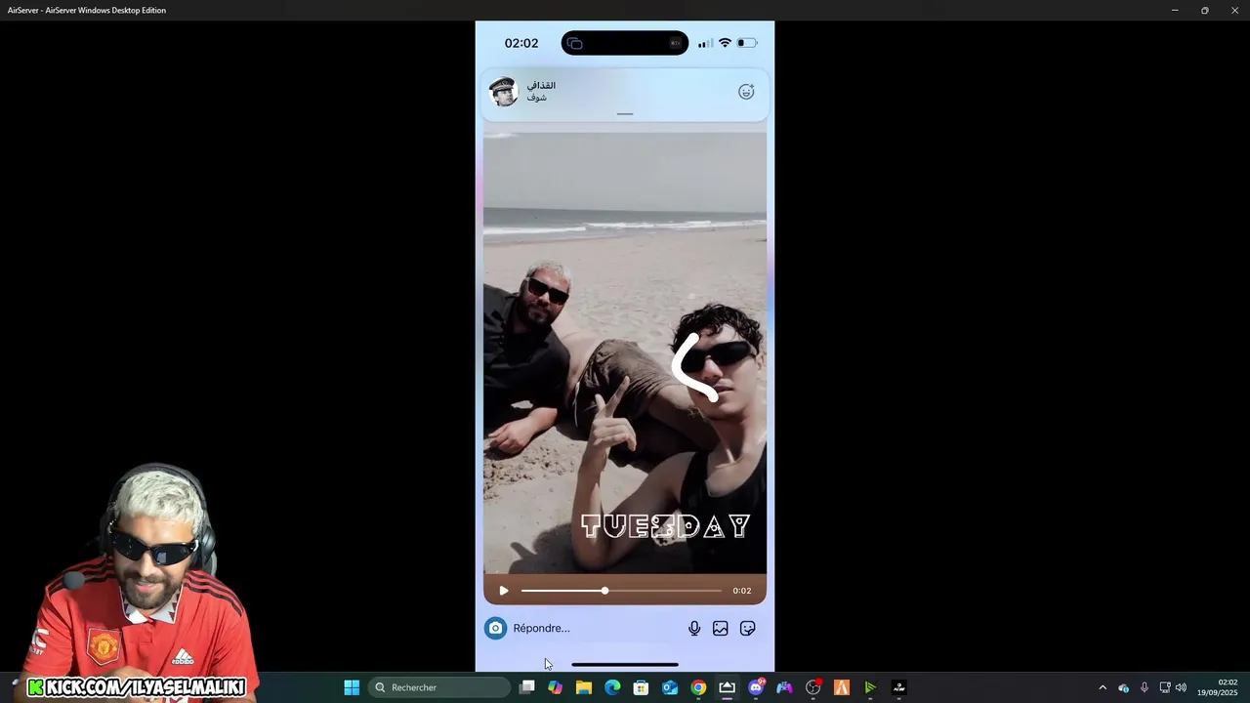Open File Explorer from the taskbar

coord(584,687)
